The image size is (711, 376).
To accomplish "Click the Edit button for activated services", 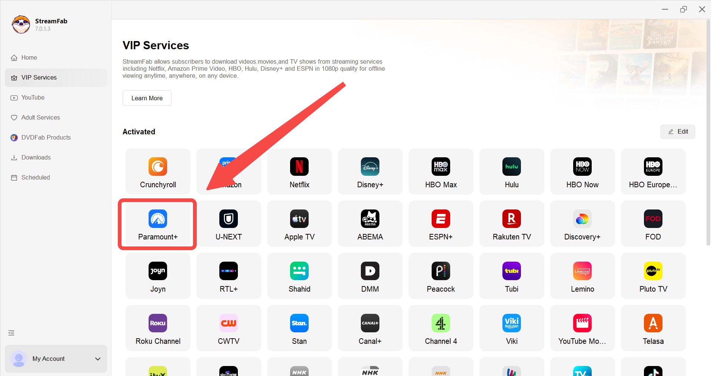I will click(678, 131).
